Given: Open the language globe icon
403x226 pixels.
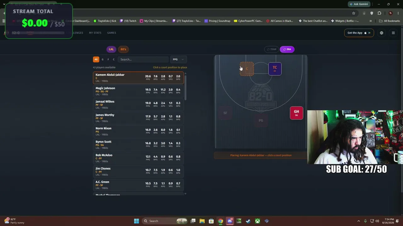Looking at the screenshot, I should tap(382, 33).
